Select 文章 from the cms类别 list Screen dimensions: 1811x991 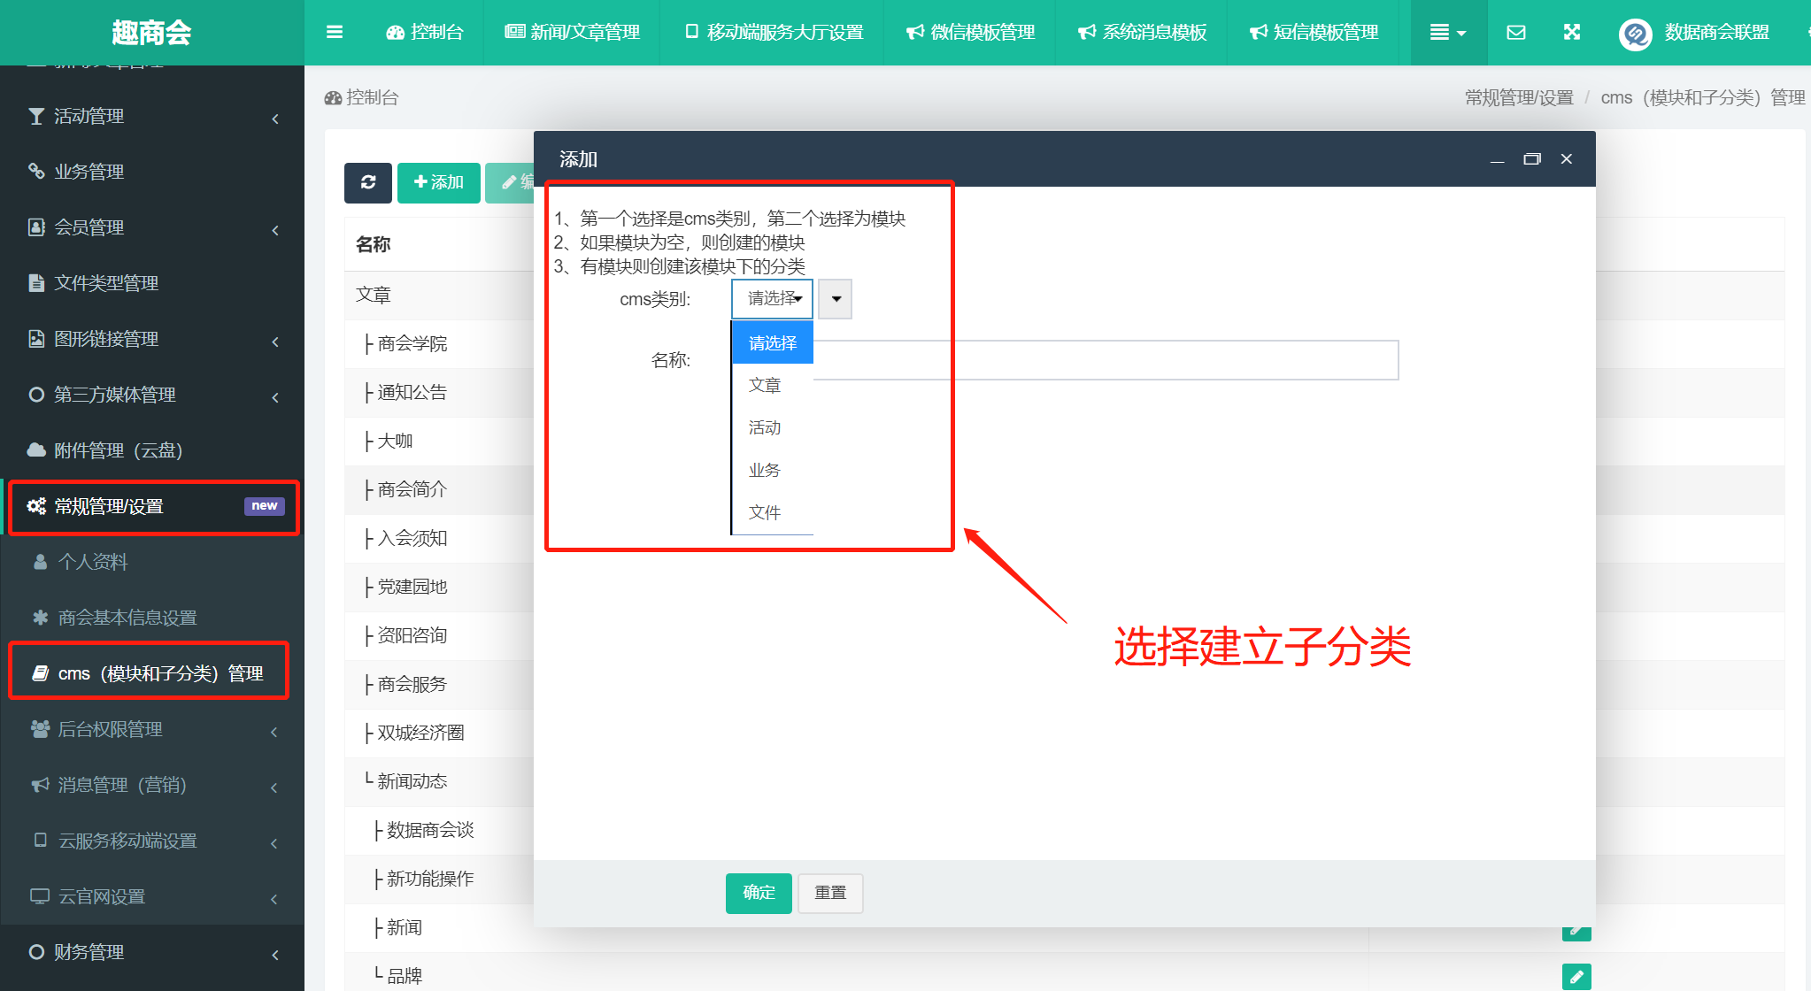coord(765,385)
